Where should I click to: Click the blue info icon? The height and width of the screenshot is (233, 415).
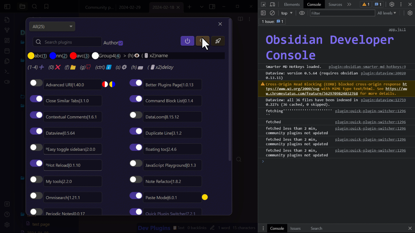(x=109, y=67)
